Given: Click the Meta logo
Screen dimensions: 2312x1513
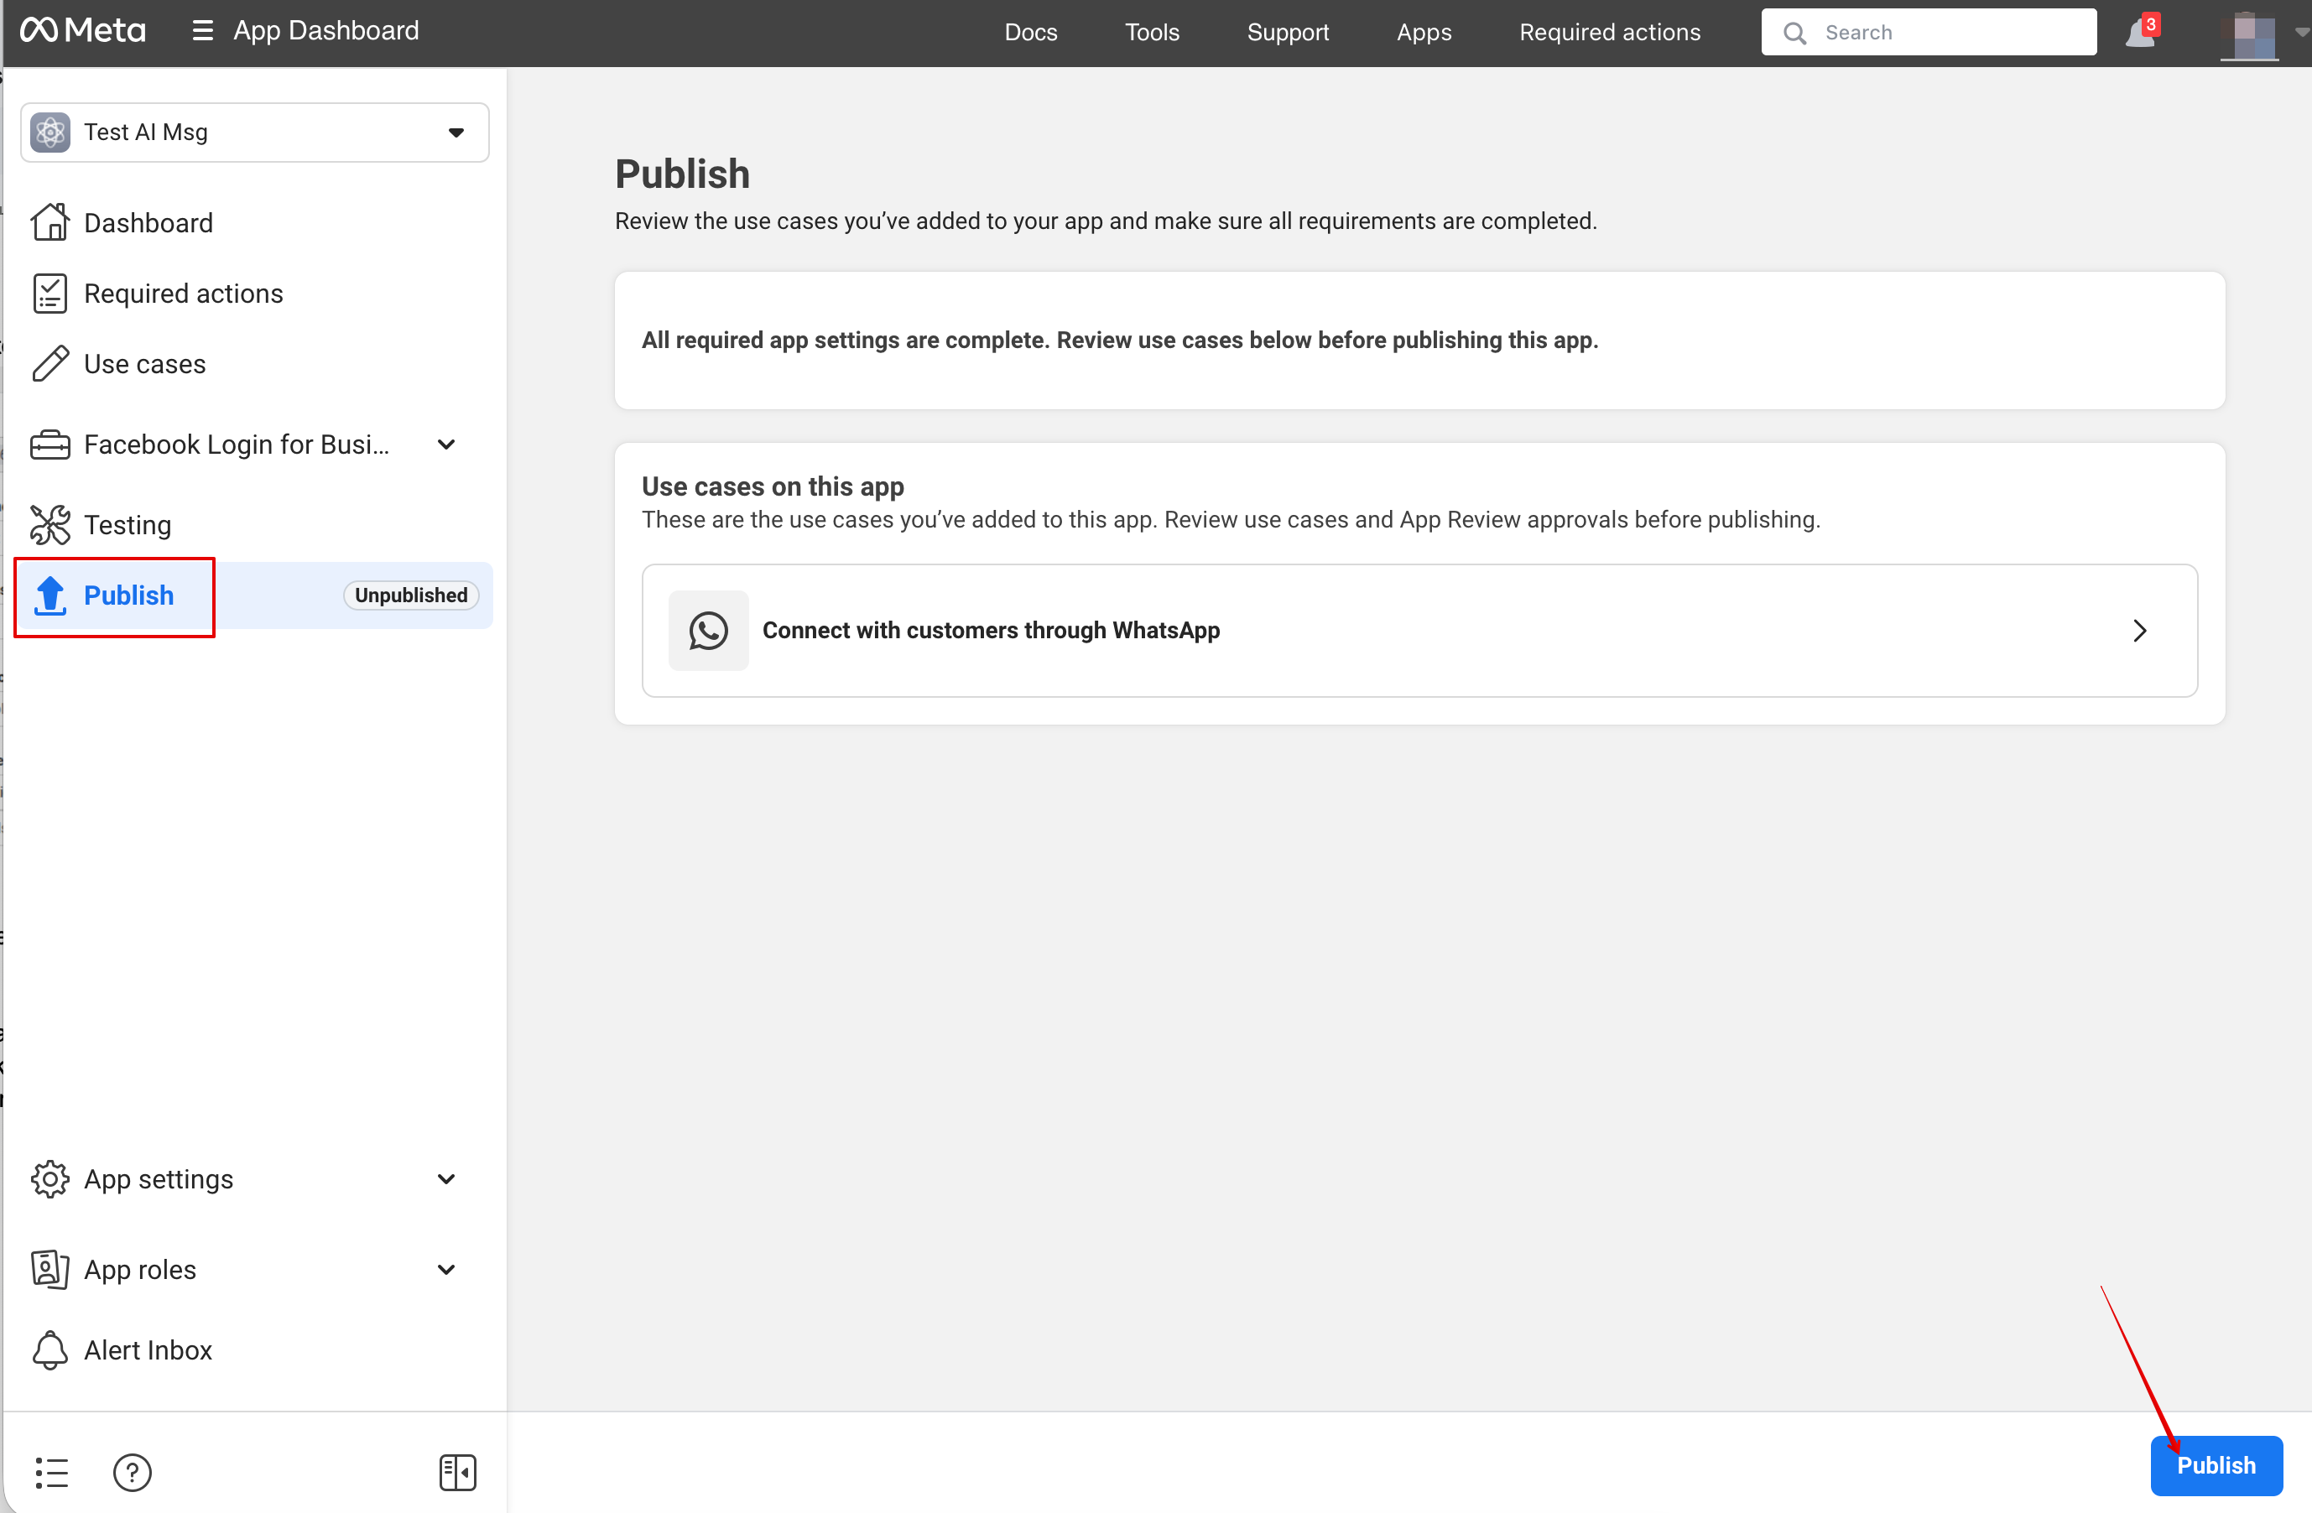Looking at the screenshot, I should (82, 31).
